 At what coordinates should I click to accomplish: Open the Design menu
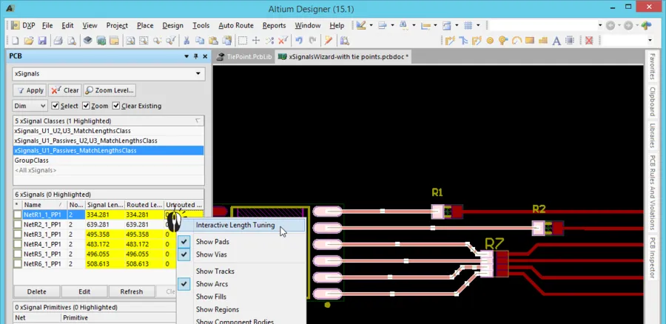[173, 25]
